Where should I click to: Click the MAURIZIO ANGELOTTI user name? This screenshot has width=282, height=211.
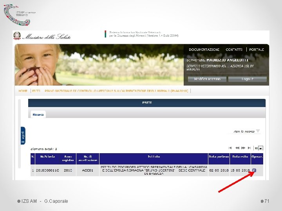pos(228,60)
